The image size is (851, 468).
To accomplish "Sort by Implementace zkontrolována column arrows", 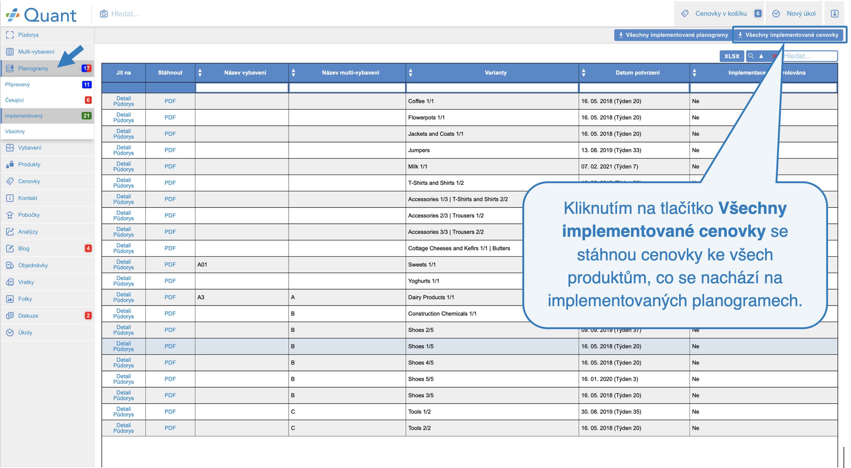I will (x=694, y=73).
